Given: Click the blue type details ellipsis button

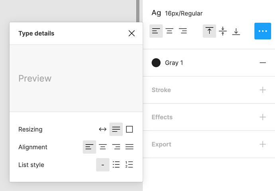Looking at the screenshot, I should tap(262, 31).
